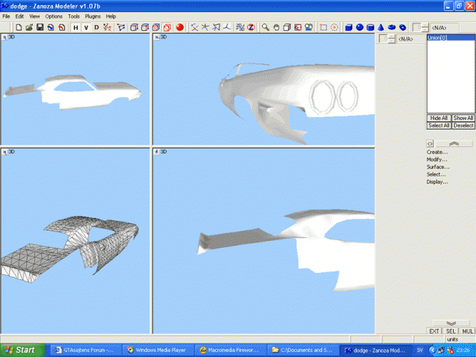Click the New file icon

tap(19, 27)
